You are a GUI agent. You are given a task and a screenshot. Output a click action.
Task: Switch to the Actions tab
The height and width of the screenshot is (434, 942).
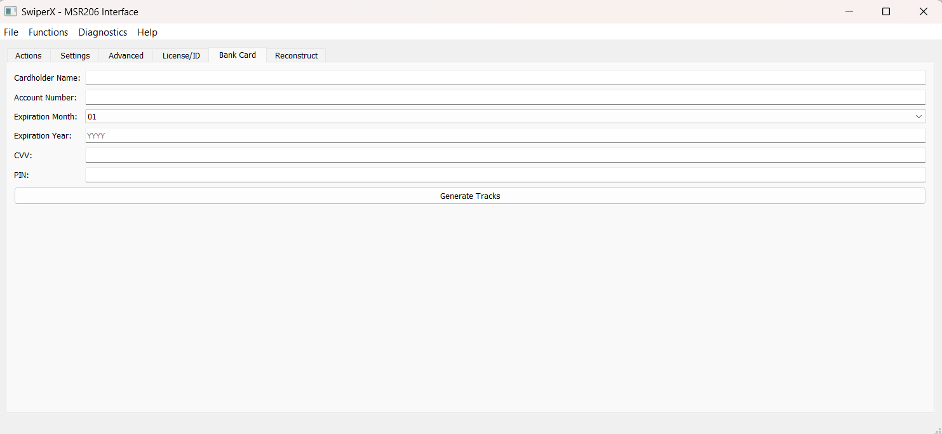coord(29,56)
